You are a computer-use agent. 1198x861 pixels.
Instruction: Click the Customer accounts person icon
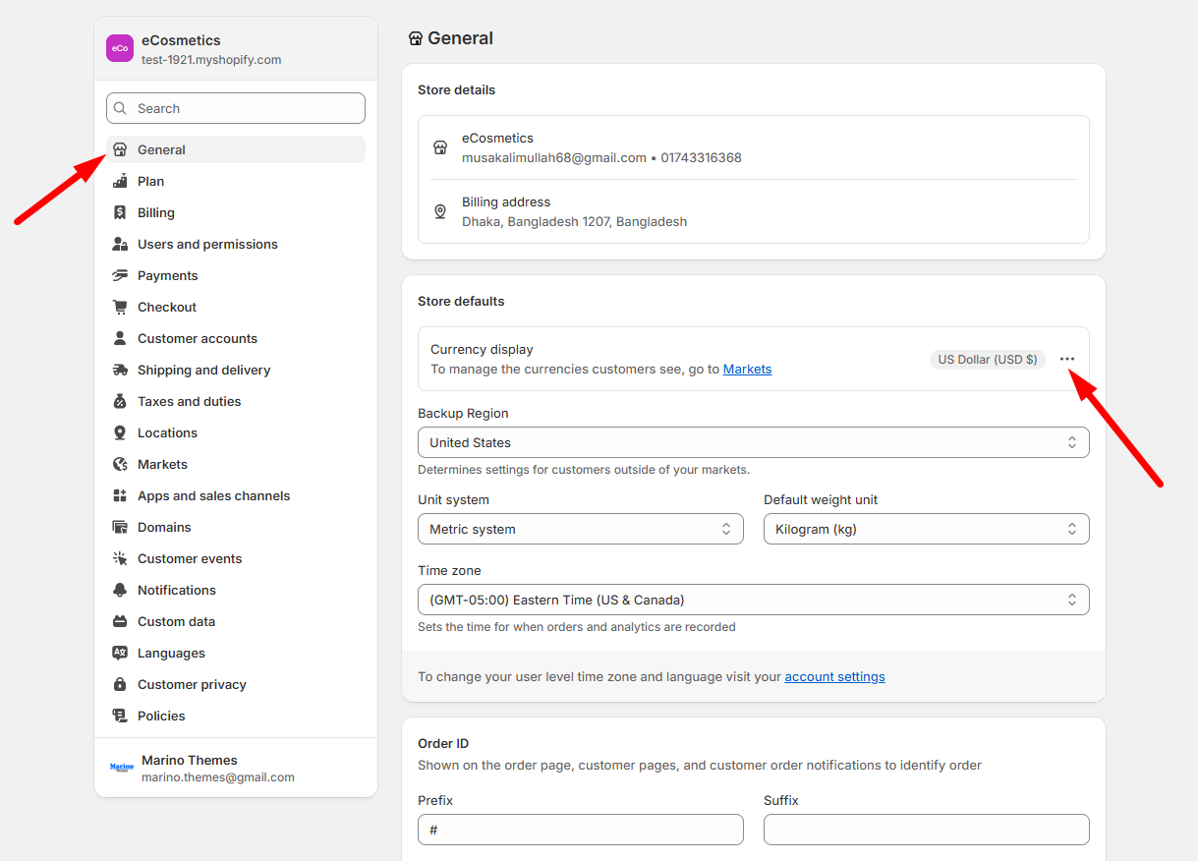click(x=120, y=338)
